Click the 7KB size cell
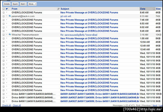Viewport: 163px width, 112px height. [x=158, y=16]
